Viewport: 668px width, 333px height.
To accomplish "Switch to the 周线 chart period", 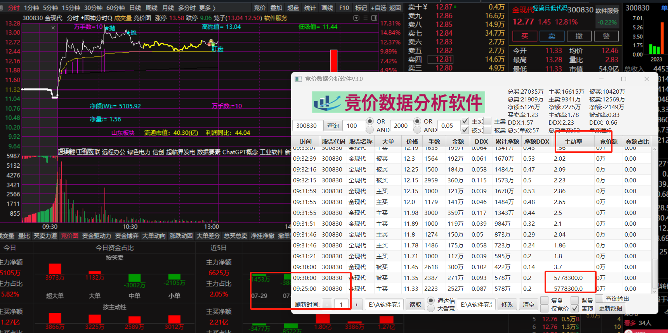I will (x=151, y=8).
